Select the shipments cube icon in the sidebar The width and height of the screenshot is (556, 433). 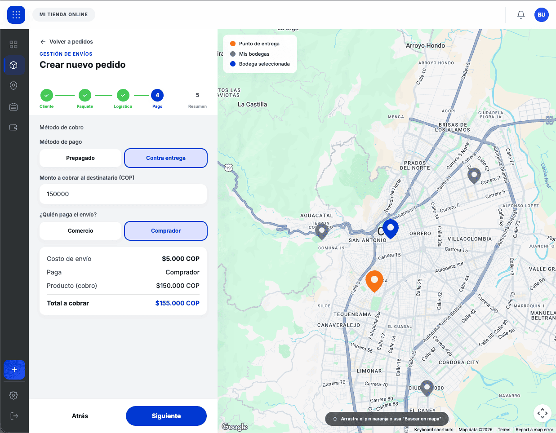[13, 65]
